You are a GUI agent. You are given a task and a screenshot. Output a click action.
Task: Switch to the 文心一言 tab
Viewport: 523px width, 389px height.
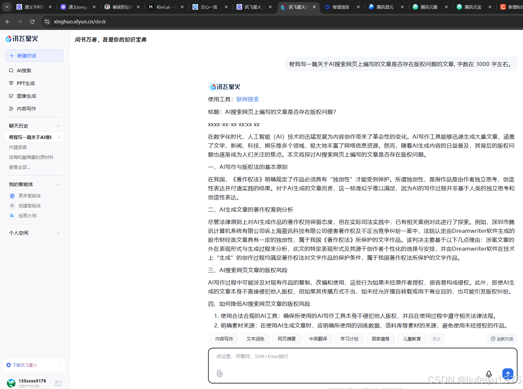[x=210, y=7]
